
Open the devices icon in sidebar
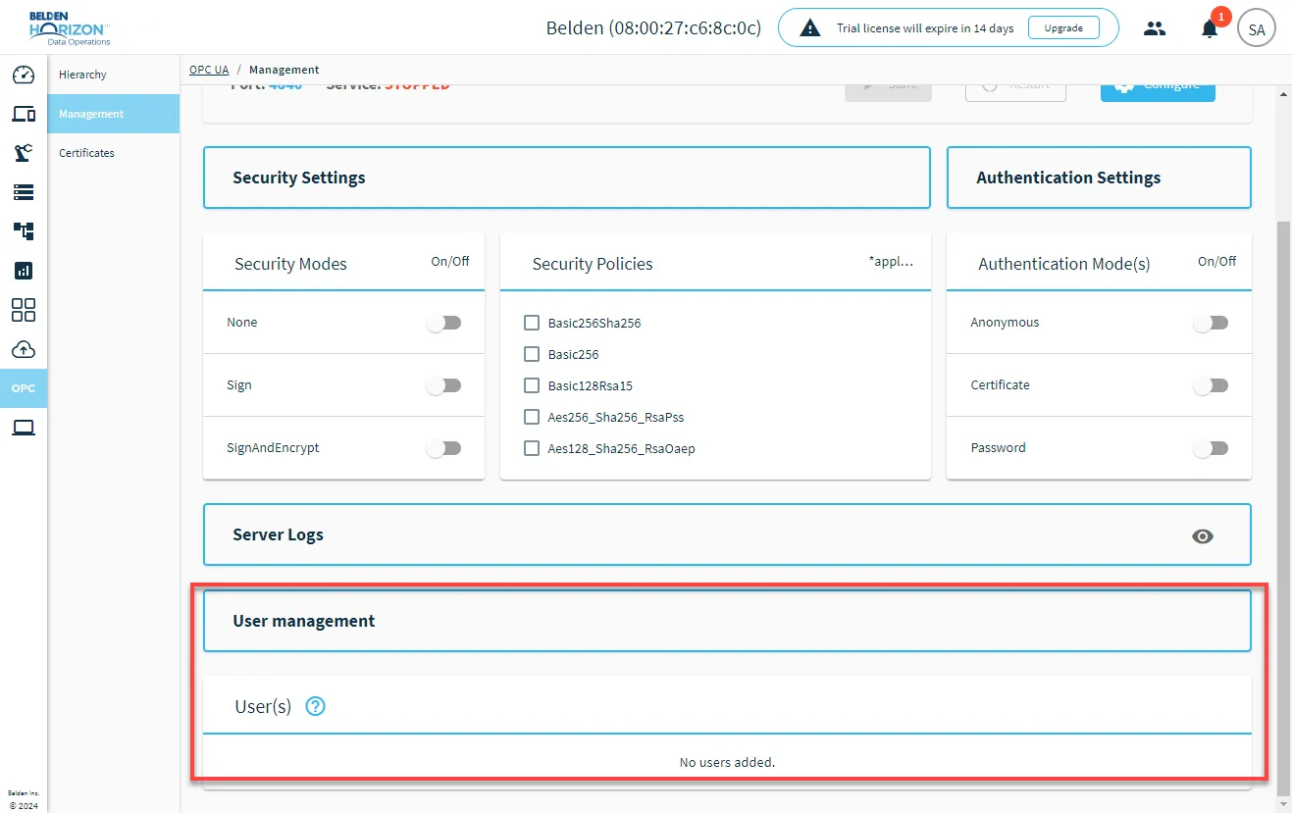coord(24,114)
